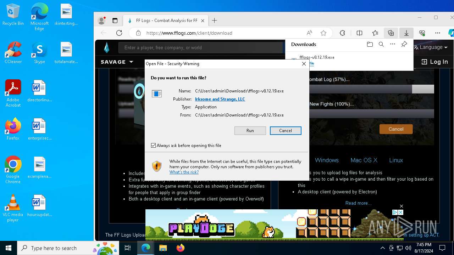The image size is (454, 255).
Task: Uncheck Always ask before opening this file
Action: pyautogui.click(x=154, y=146)
